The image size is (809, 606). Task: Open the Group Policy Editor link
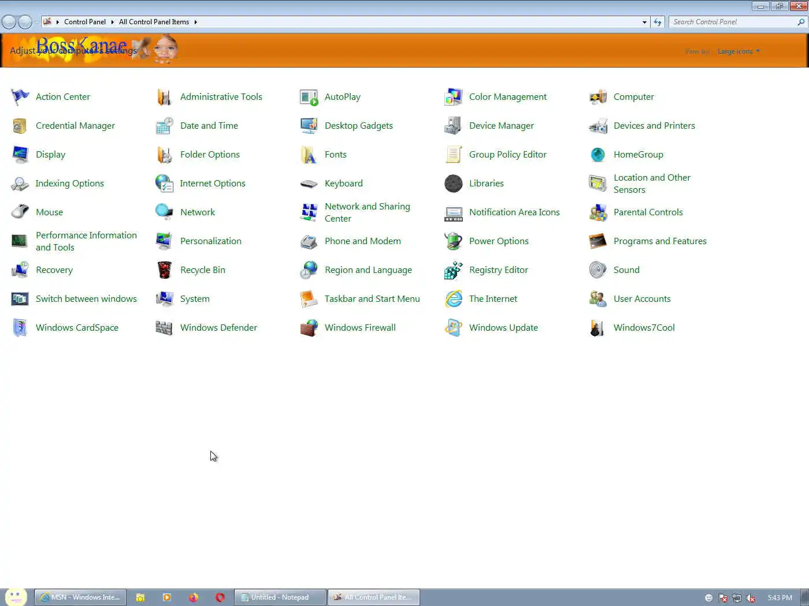click(x=507, y=155)
